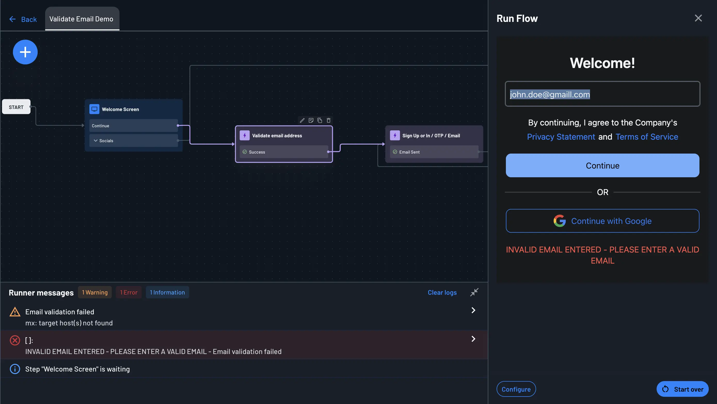This screenshot has height=404, width=717.
Task: Click the lightning icon on Sign Up or In node
Action: click(395, 135)
